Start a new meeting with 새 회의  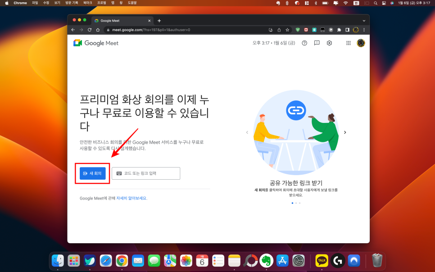(93, 173)
